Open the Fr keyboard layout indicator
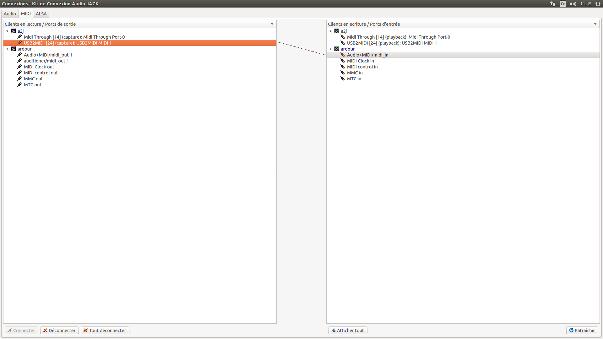Image resolution: width=603 pixels, height=339 pixels. pos(563,4)
